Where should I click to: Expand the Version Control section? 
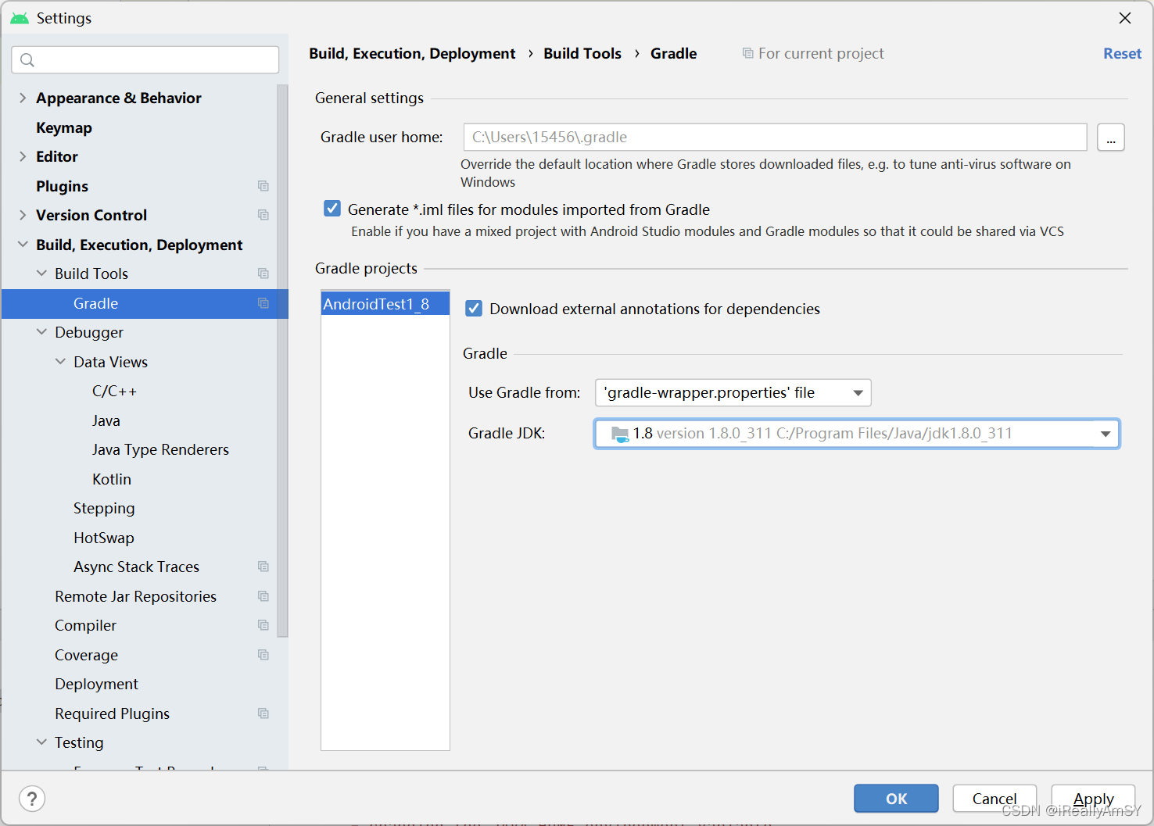click(23, 215)
